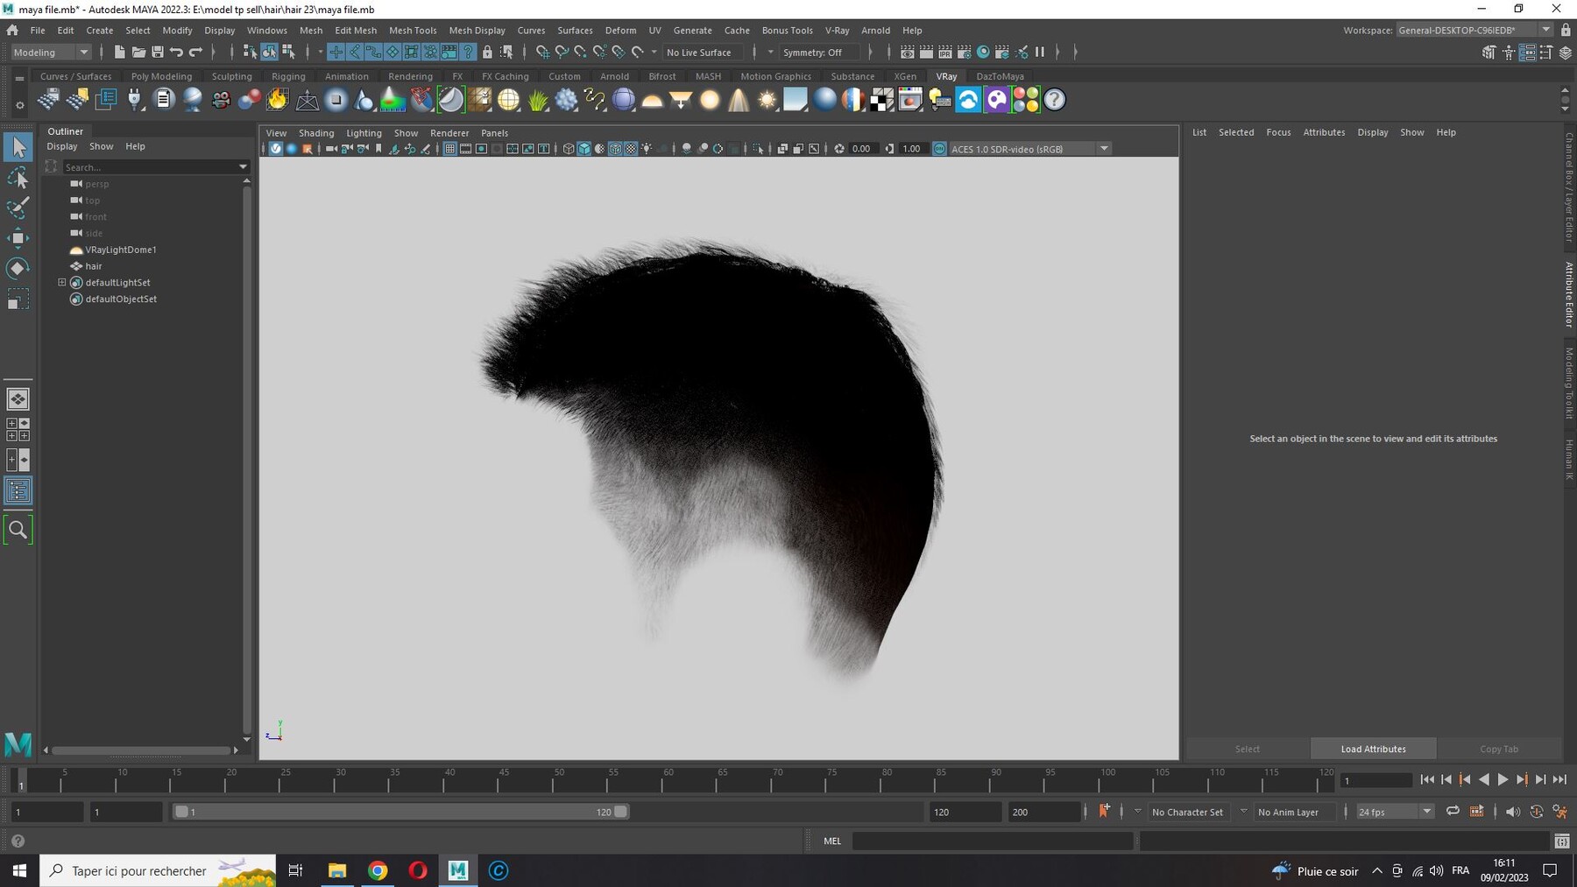1577x887 pixels.
Task: Click the Save scene icon
Action: point(158,53)
